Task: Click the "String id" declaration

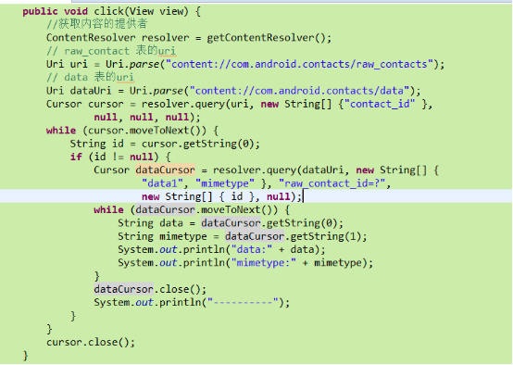Action: click(97, 144)
